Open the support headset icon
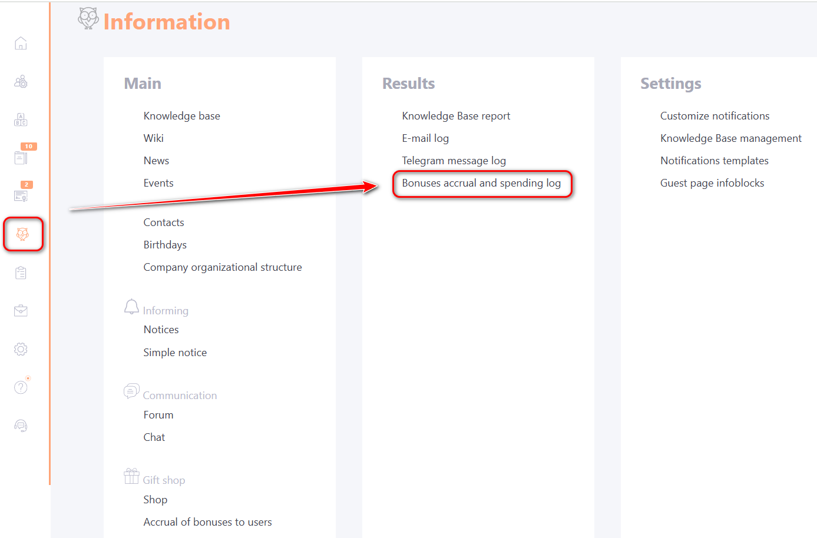Viewport: 817px width, 538px height. pos(21,426)
